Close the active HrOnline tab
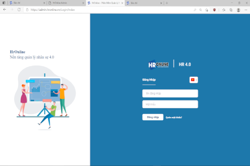Image resolution: width=250 pixels, height=166 pixels. (x=122, y=3)
